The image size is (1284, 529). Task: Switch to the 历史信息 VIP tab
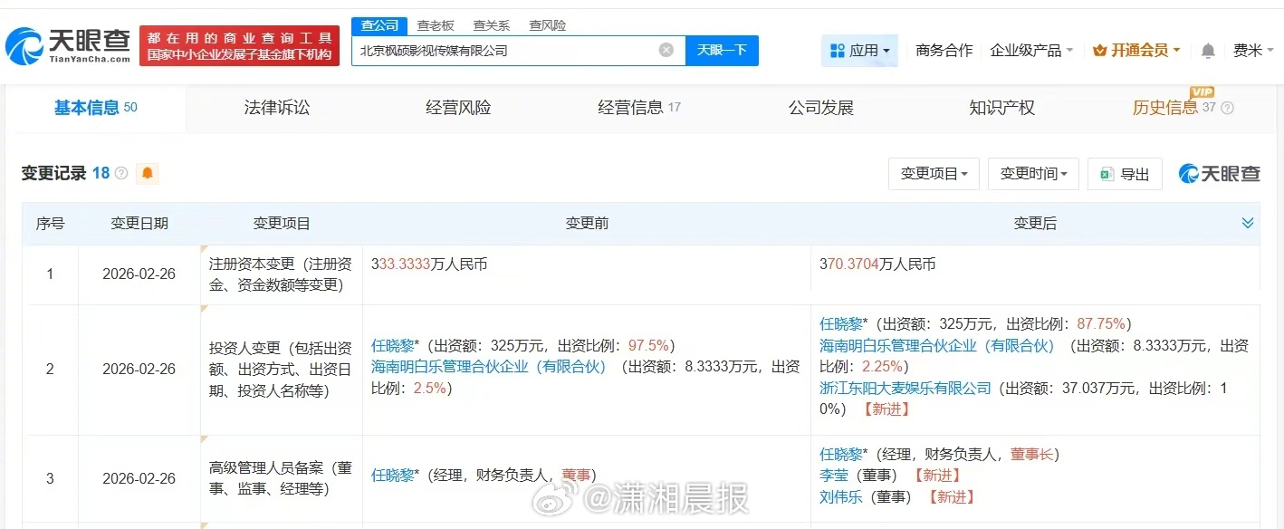tap(1174, 108)
